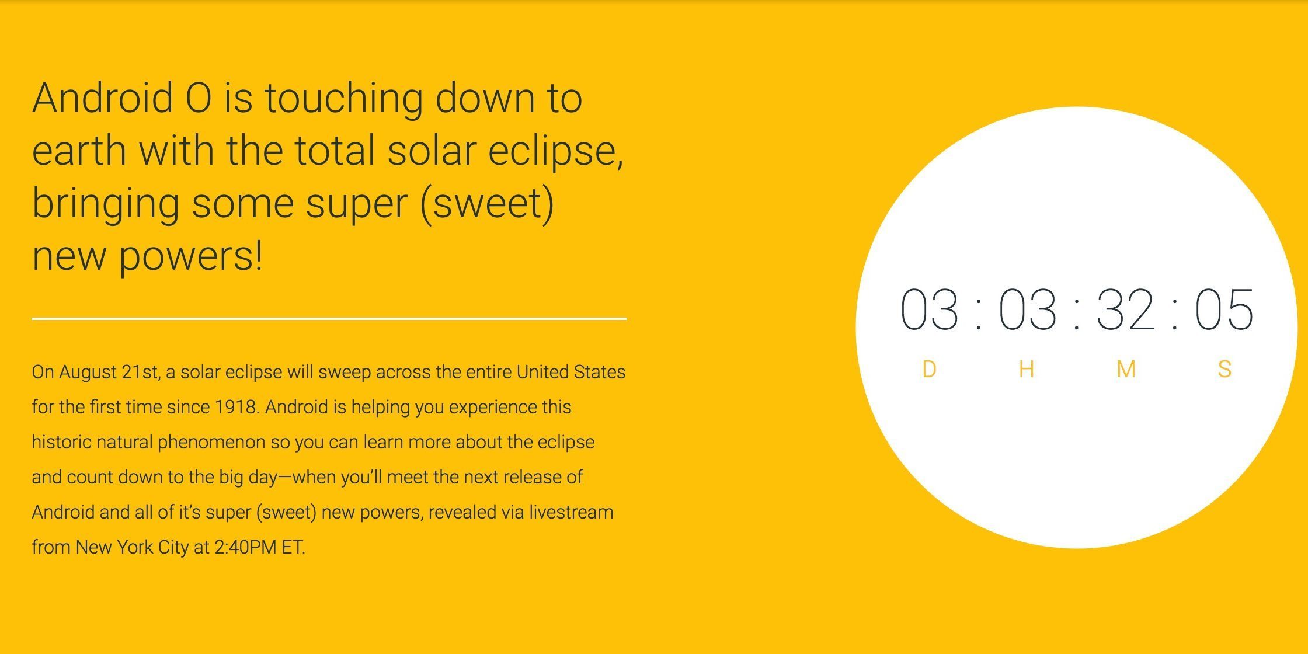This screenshot has height=654, width=1308.
Task: Click the word "livestream" in the paragraph
Action: [571, 512]
